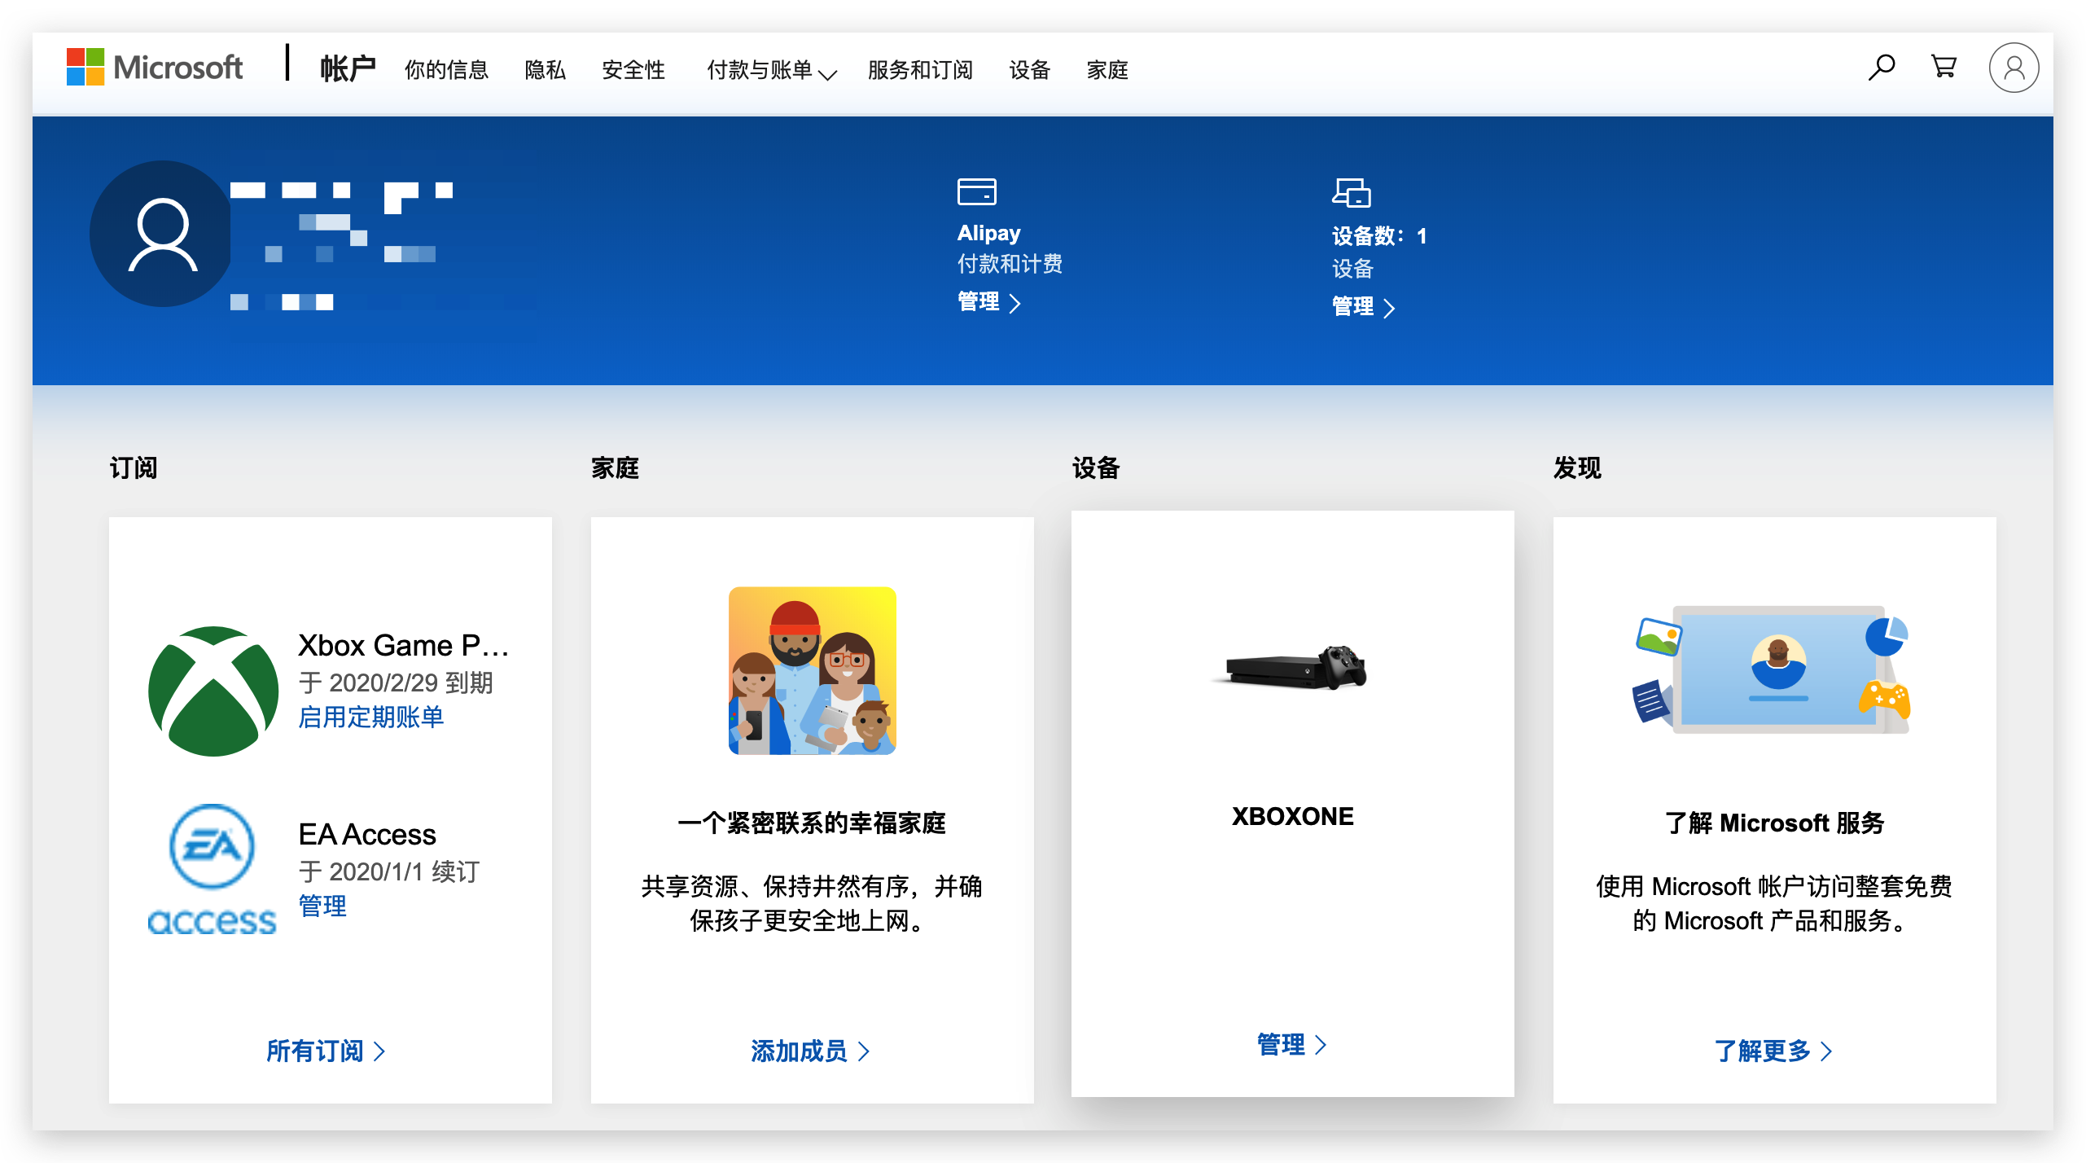Open the shopping cart icon
This screenshot has height=1163, width=2086.
click(1944, 67)
